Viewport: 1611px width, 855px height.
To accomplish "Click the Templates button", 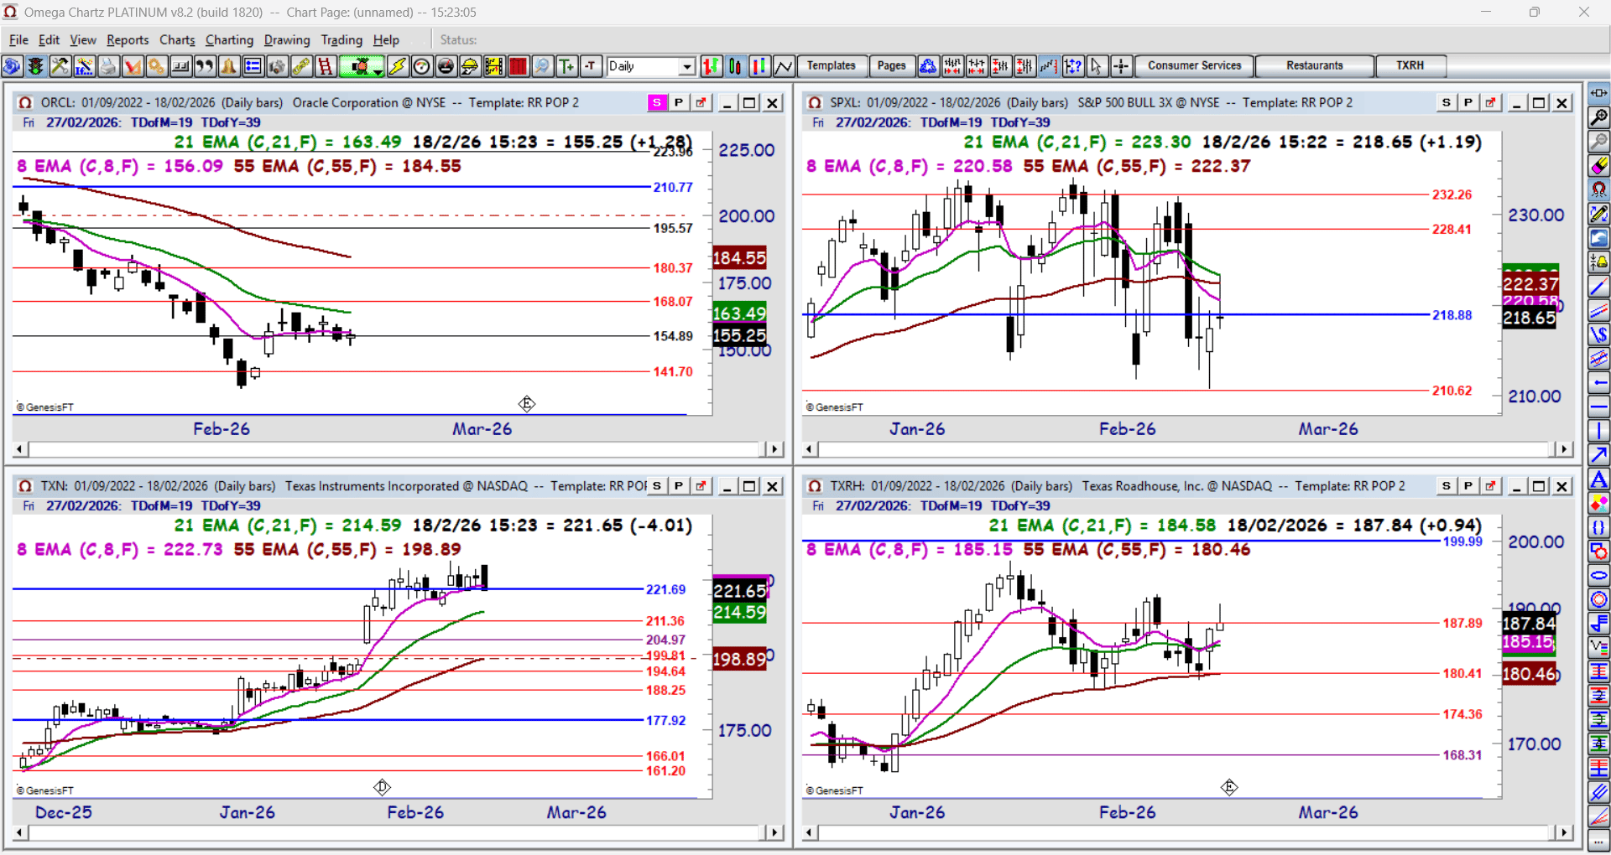I will point(832,65).
